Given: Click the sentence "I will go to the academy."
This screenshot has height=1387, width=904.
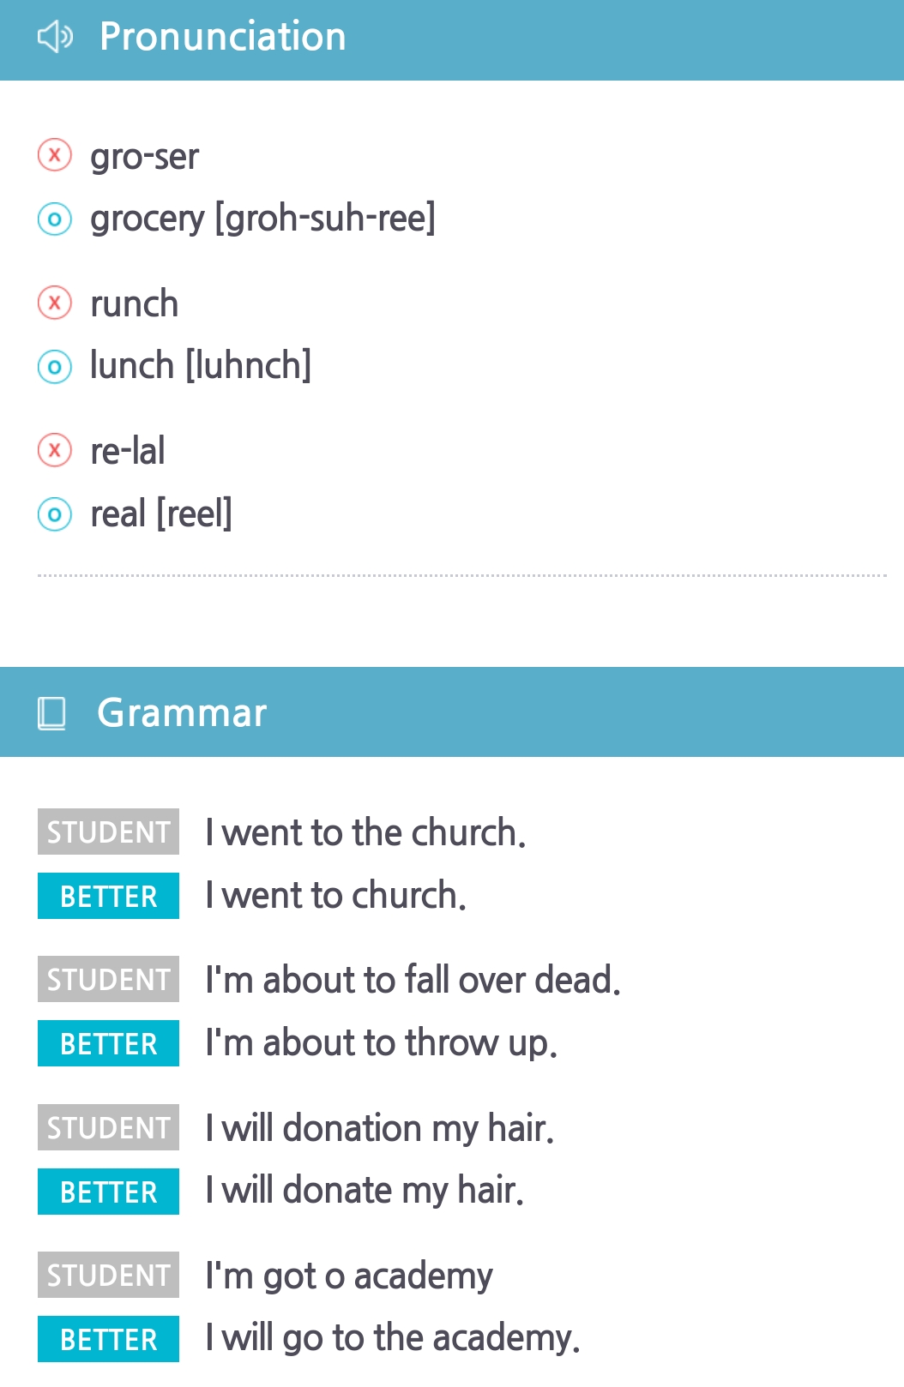Looking at the screenshot, I should pos(393,1338).
